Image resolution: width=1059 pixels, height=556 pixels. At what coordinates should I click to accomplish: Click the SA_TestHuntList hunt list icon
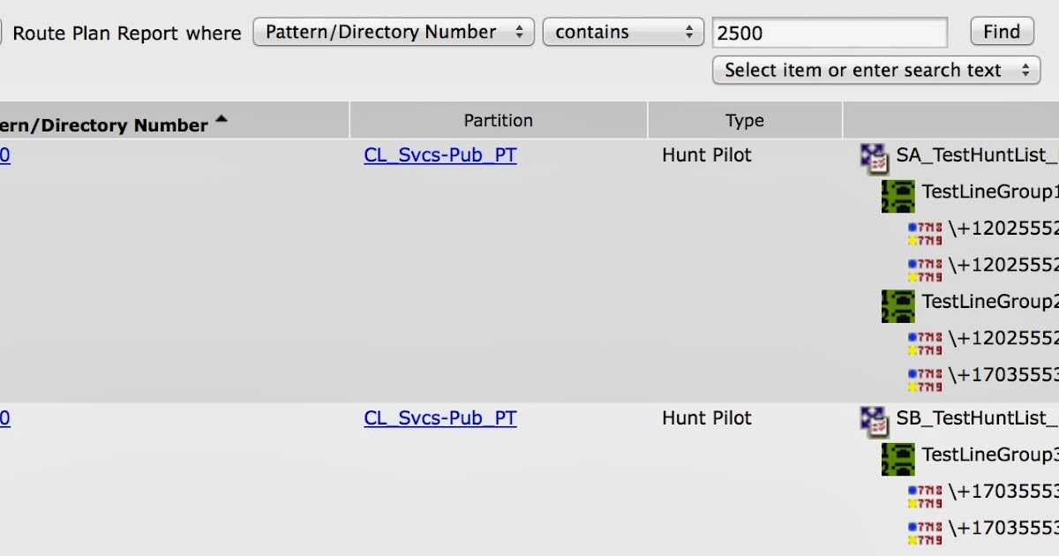(x=875, y=154)
